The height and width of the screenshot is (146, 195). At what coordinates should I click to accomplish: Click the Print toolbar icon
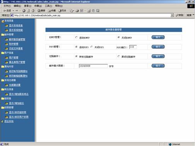point(77,11)
